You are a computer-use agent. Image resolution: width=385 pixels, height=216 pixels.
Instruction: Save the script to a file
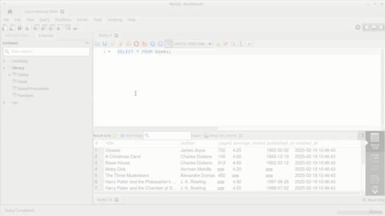tap(105, 44)
